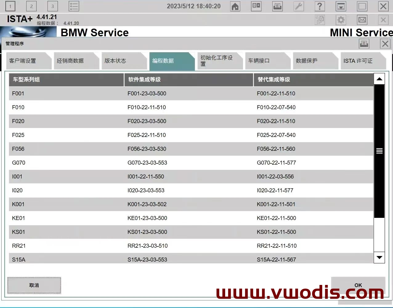
Task: Open messages via the envelope icon
Action: coord(362,20)
